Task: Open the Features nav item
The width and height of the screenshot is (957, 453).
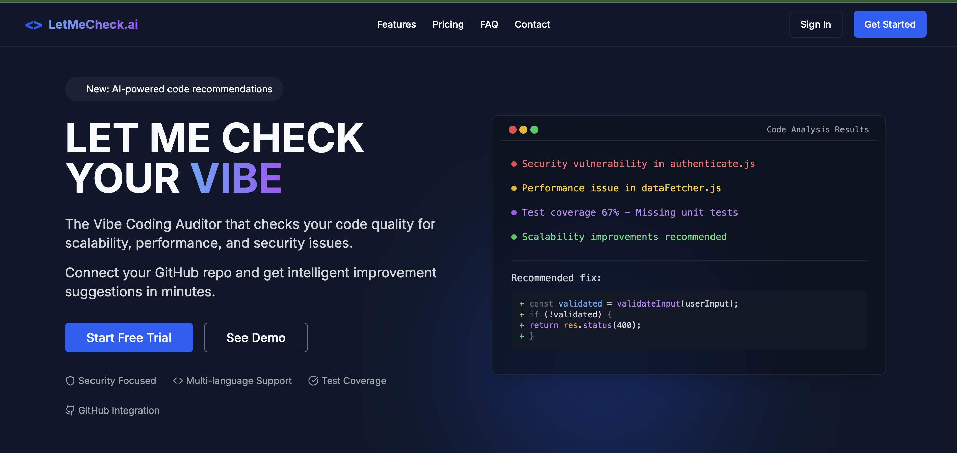Action: 396,25
